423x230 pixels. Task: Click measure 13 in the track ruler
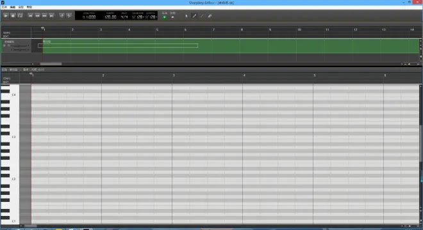pos(384,29)
